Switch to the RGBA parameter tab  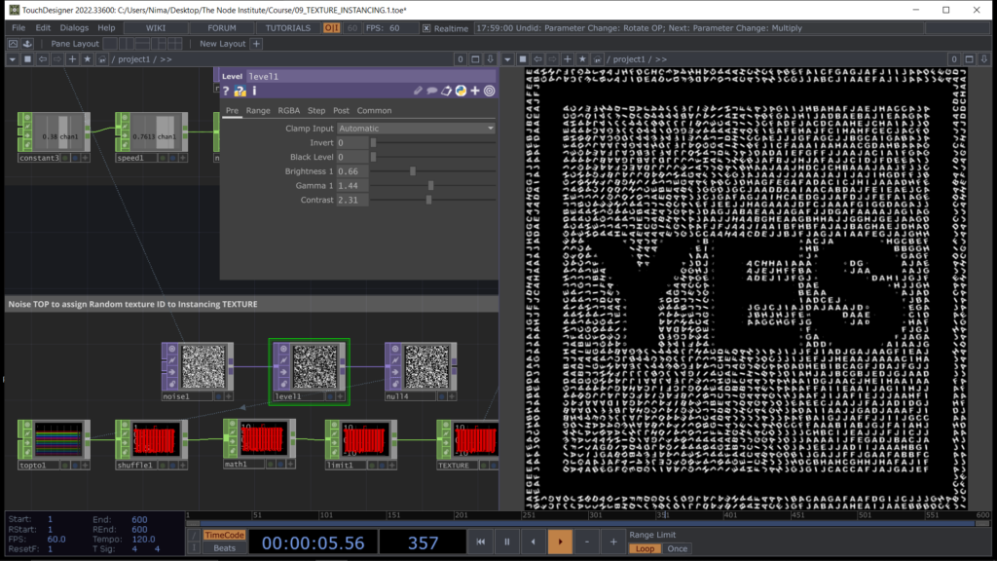pos(288,111)
